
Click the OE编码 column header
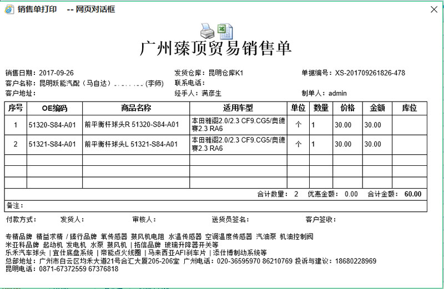[54, 108]
